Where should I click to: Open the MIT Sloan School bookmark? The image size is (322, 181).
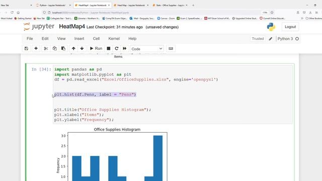[x=217, y=19]
